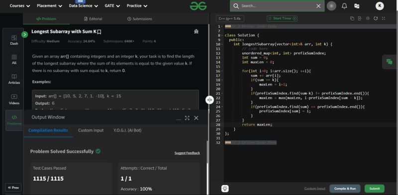Image resolution: width=398 pixels, height=195 pixels.
Task: Click the Custom Input link near Compile
Action: 315,189
